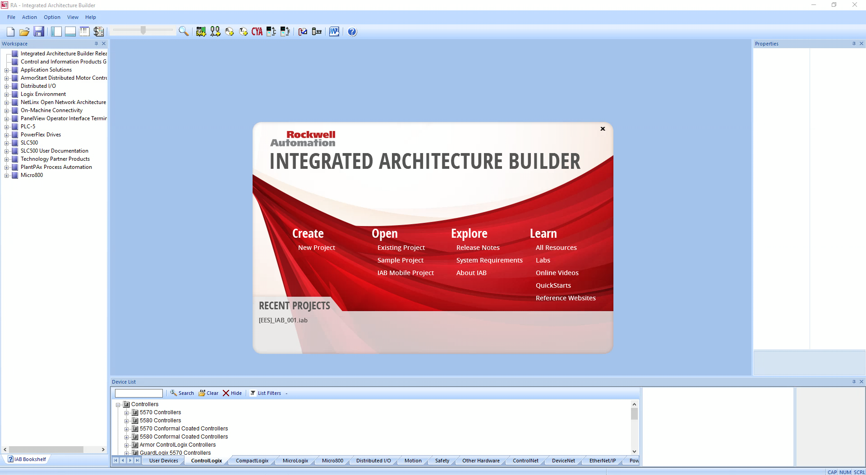This screenshot has height=475, width=866.
Task: Open the Word document export icon
Action: click(334, 32)
